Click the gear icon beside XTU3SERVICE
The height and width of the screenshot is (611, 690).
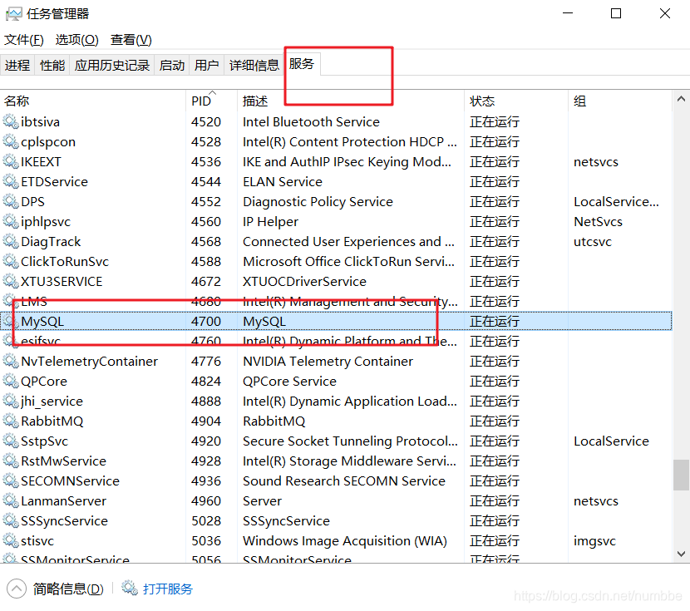pos(11,281)
